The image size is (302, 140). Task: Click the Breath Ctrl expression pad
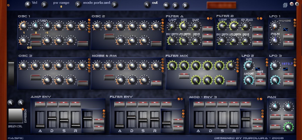pyautogui.click(x=16, y=116)
